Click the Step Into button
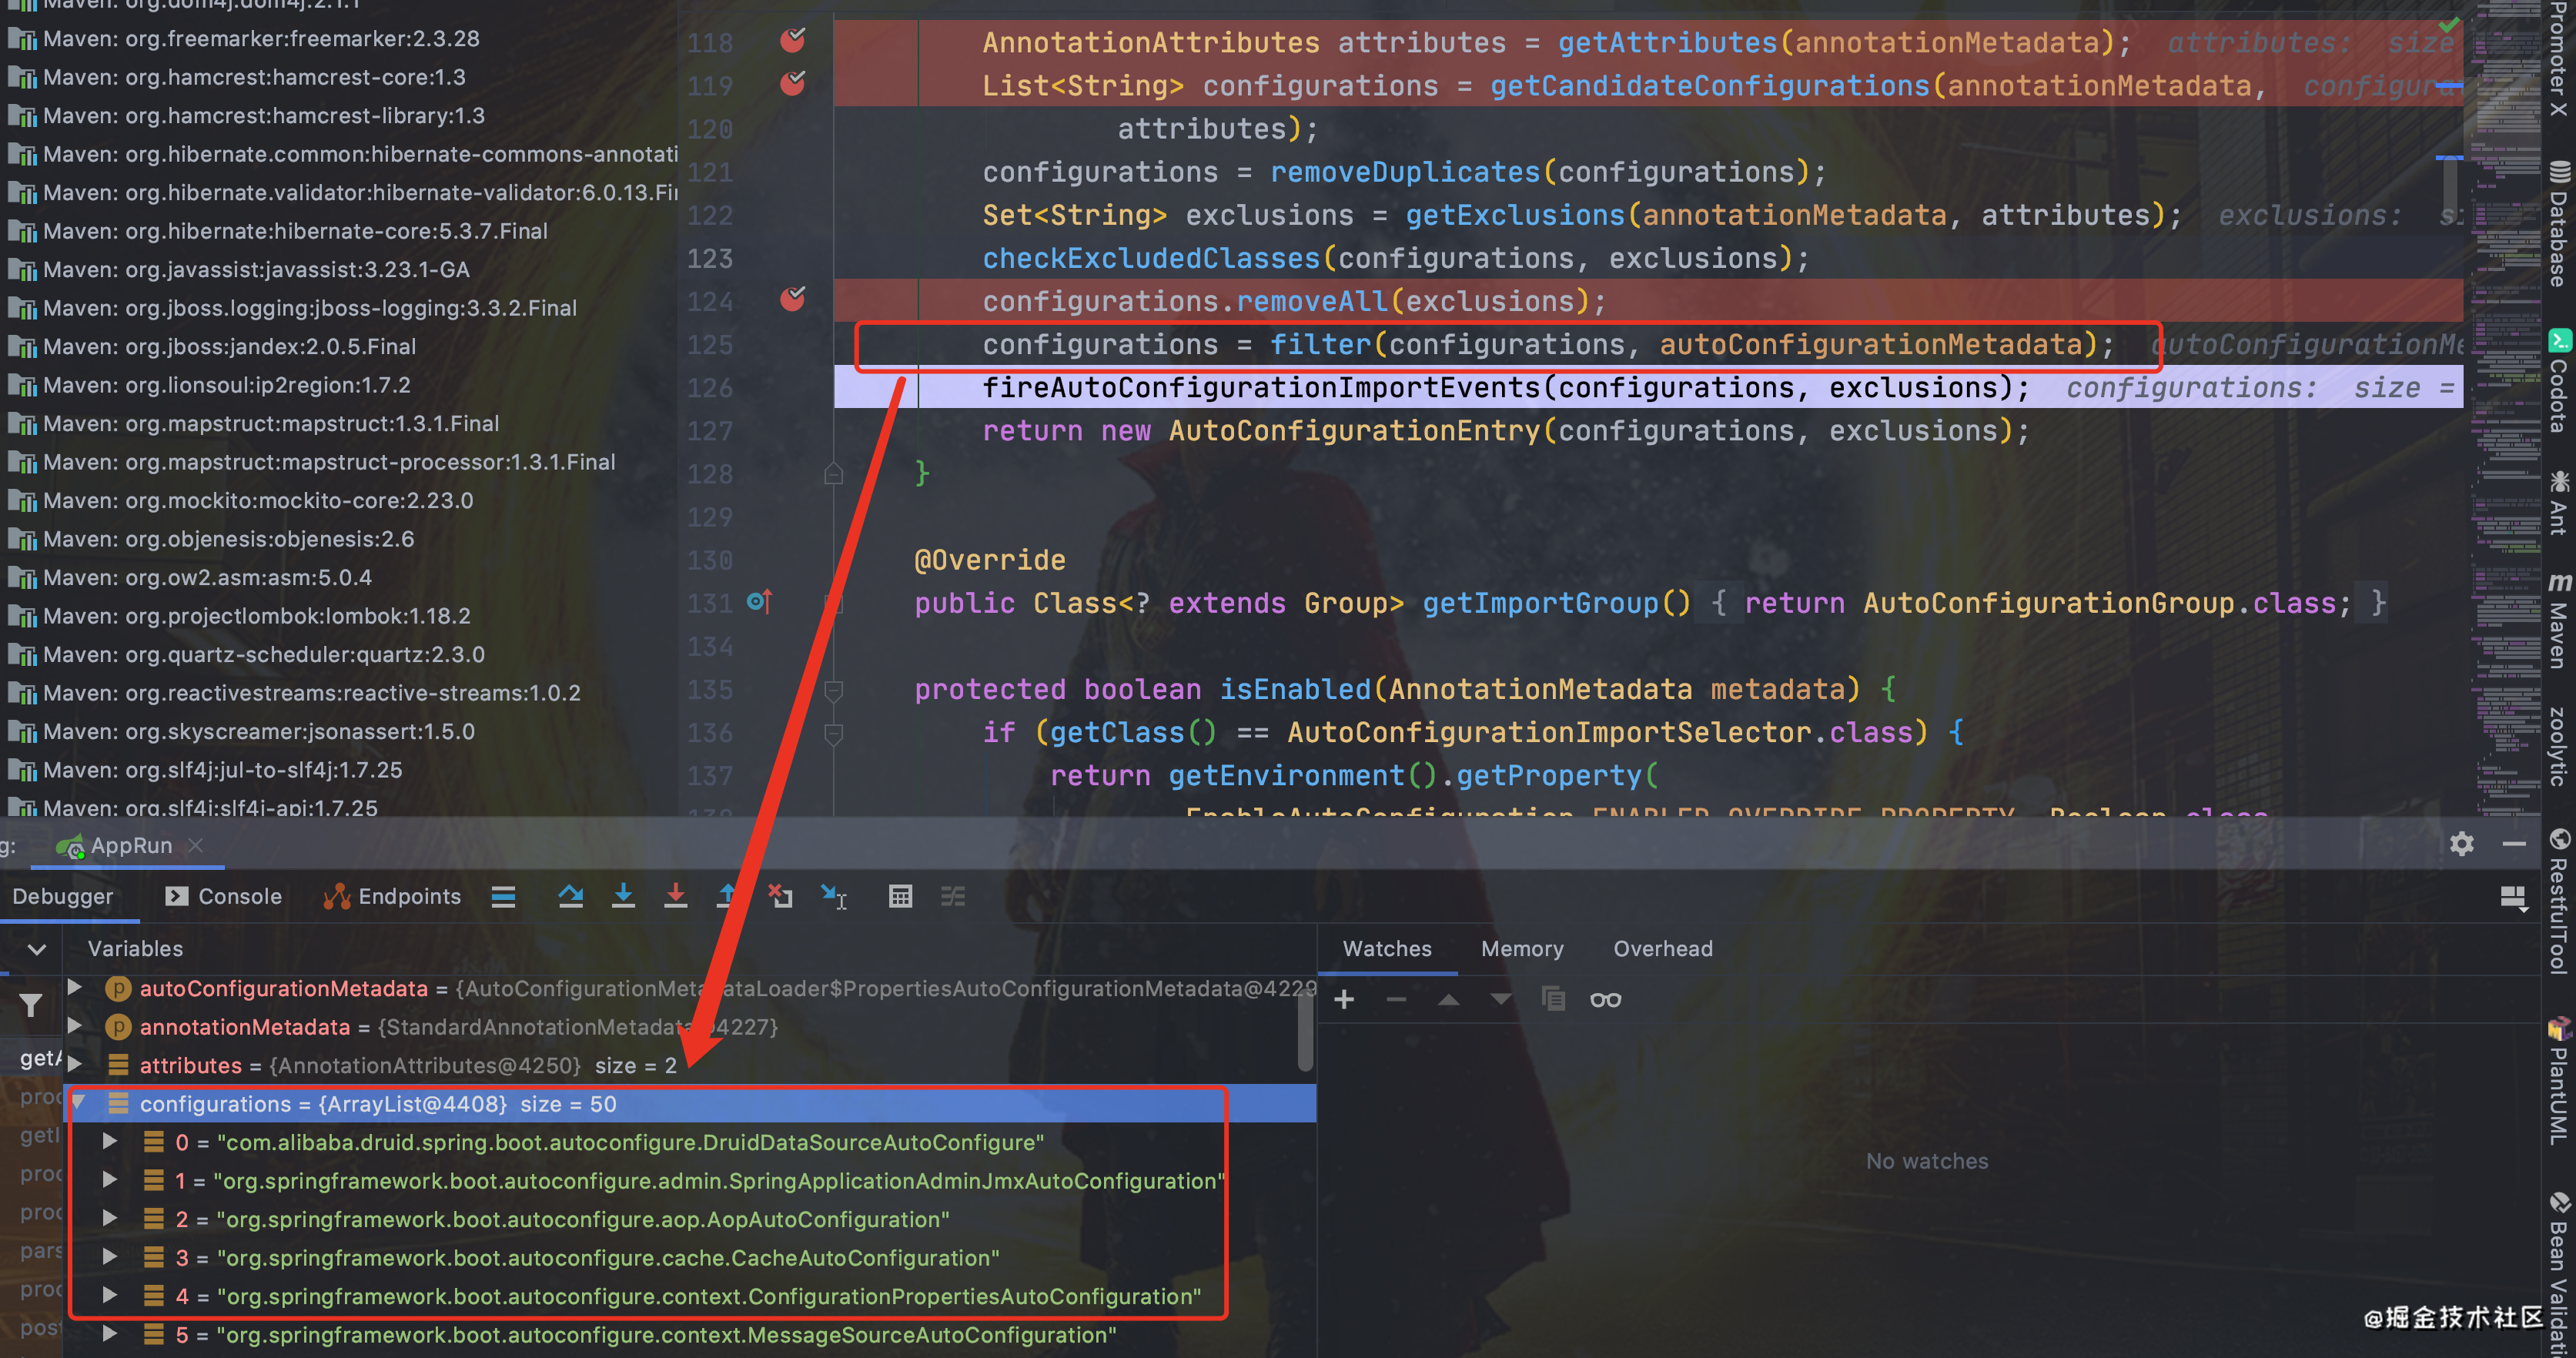 pos(623,896)
